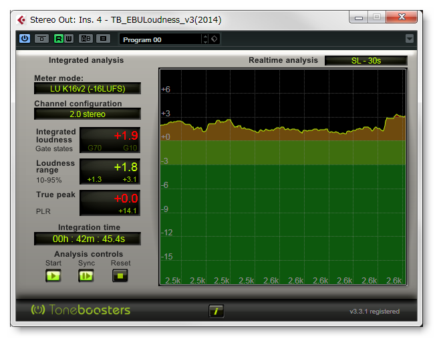Click the second toolbar icon next to power

pyautogui.click(x=41, y=39)
